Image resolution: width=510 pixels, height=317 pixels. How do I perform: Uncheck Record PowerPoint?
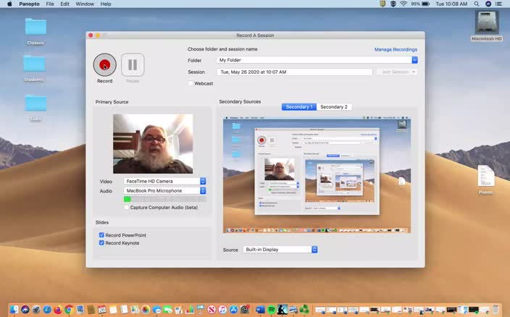[101, 235]
